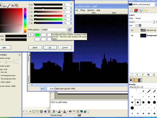Open the Channels tab in the dock
The width and height of the screenshot is (157, 118).
(136, 10)
